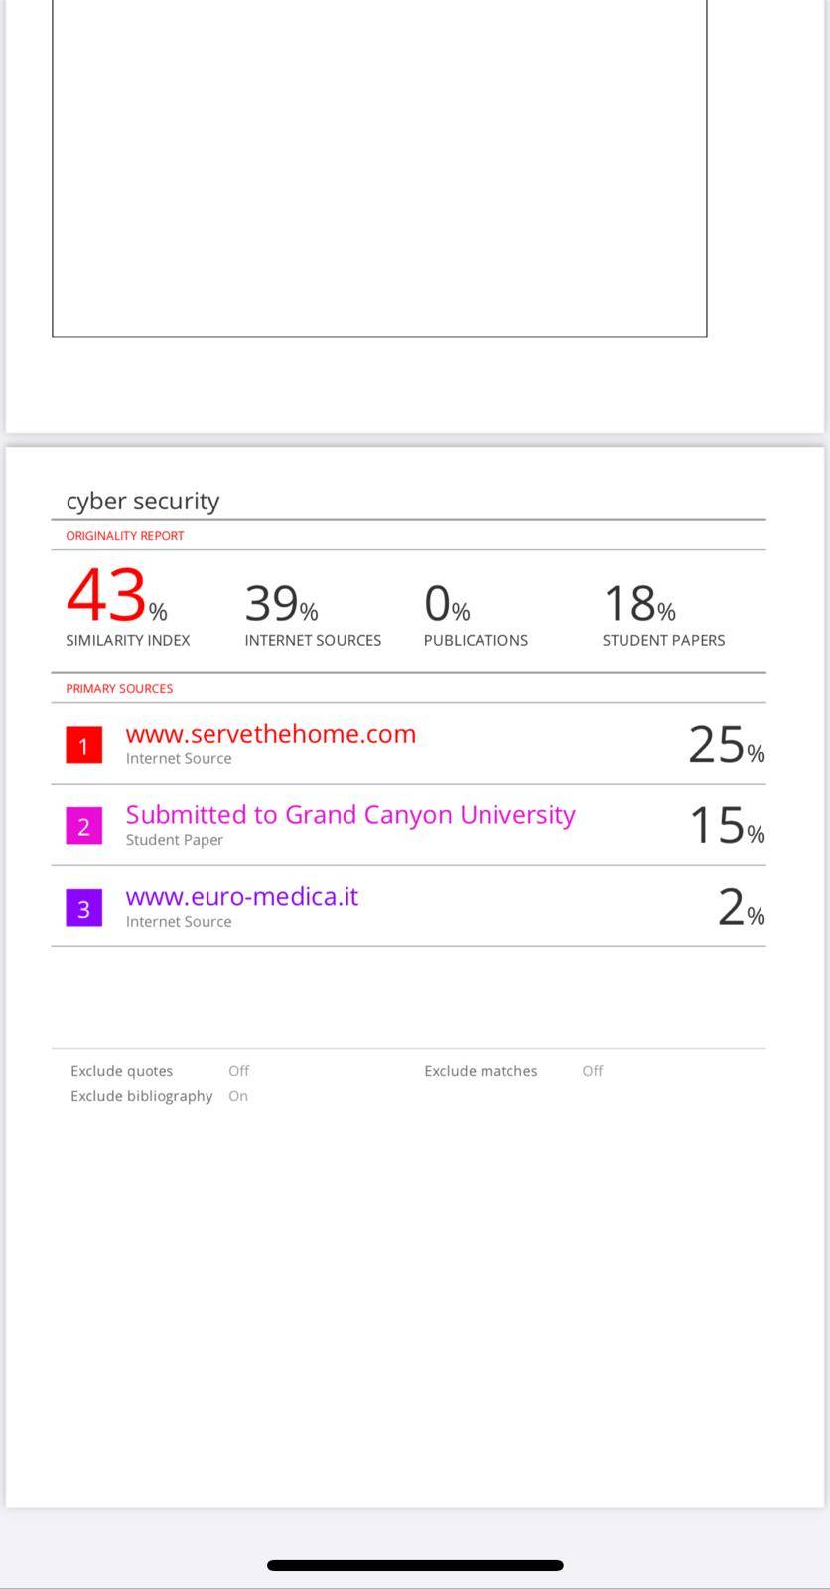Click the Exclude bibliography On setting
Viewport: 830px width, 1589px height.
point(238,1096)
